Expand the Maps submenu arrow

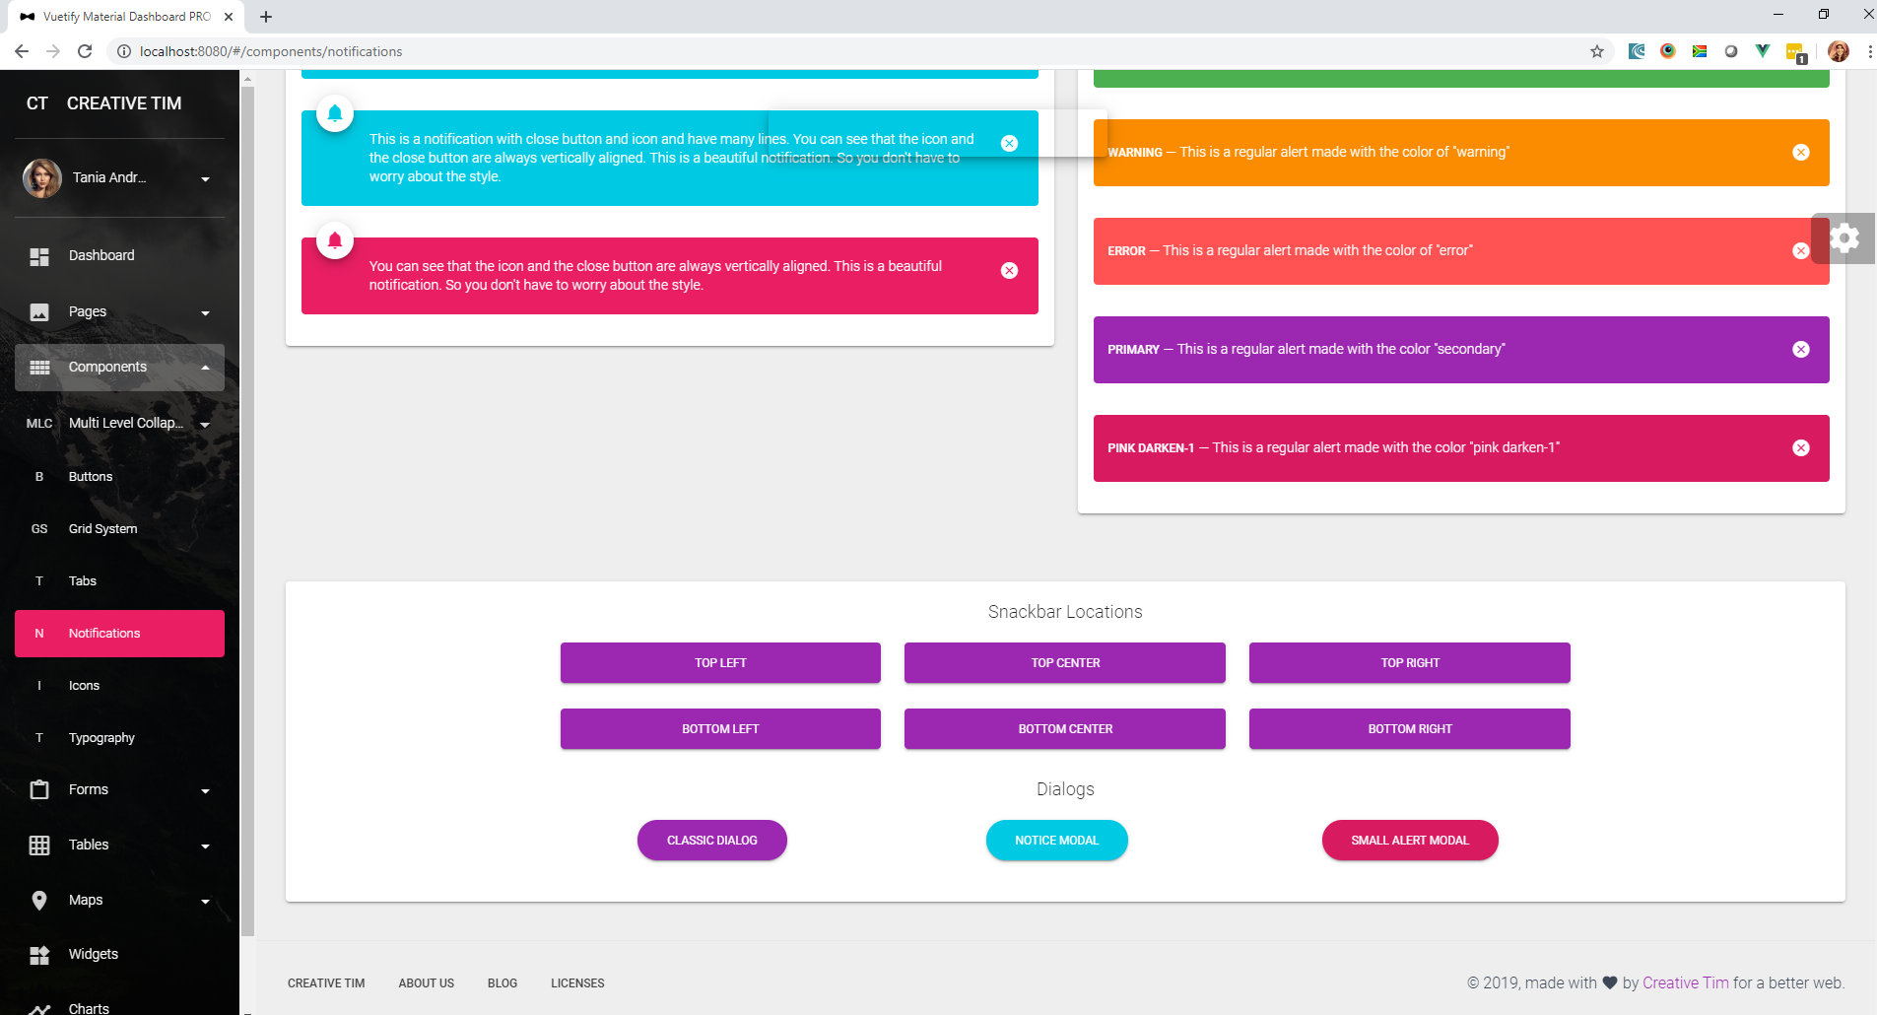click(x=205, y=902)
